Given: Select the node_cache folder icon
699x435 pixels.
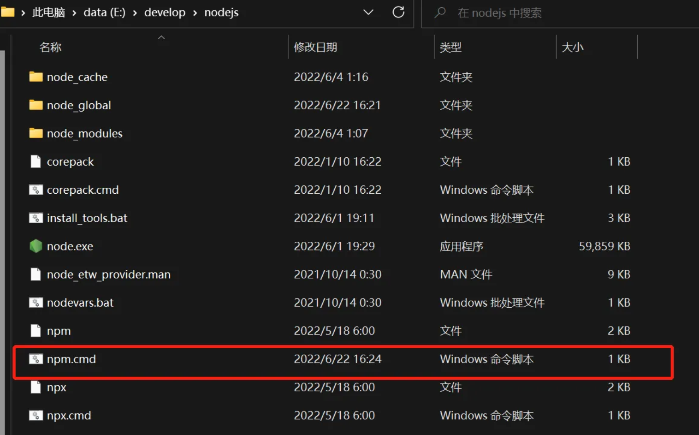Looking at the screenshot, I should pos(36,77).
